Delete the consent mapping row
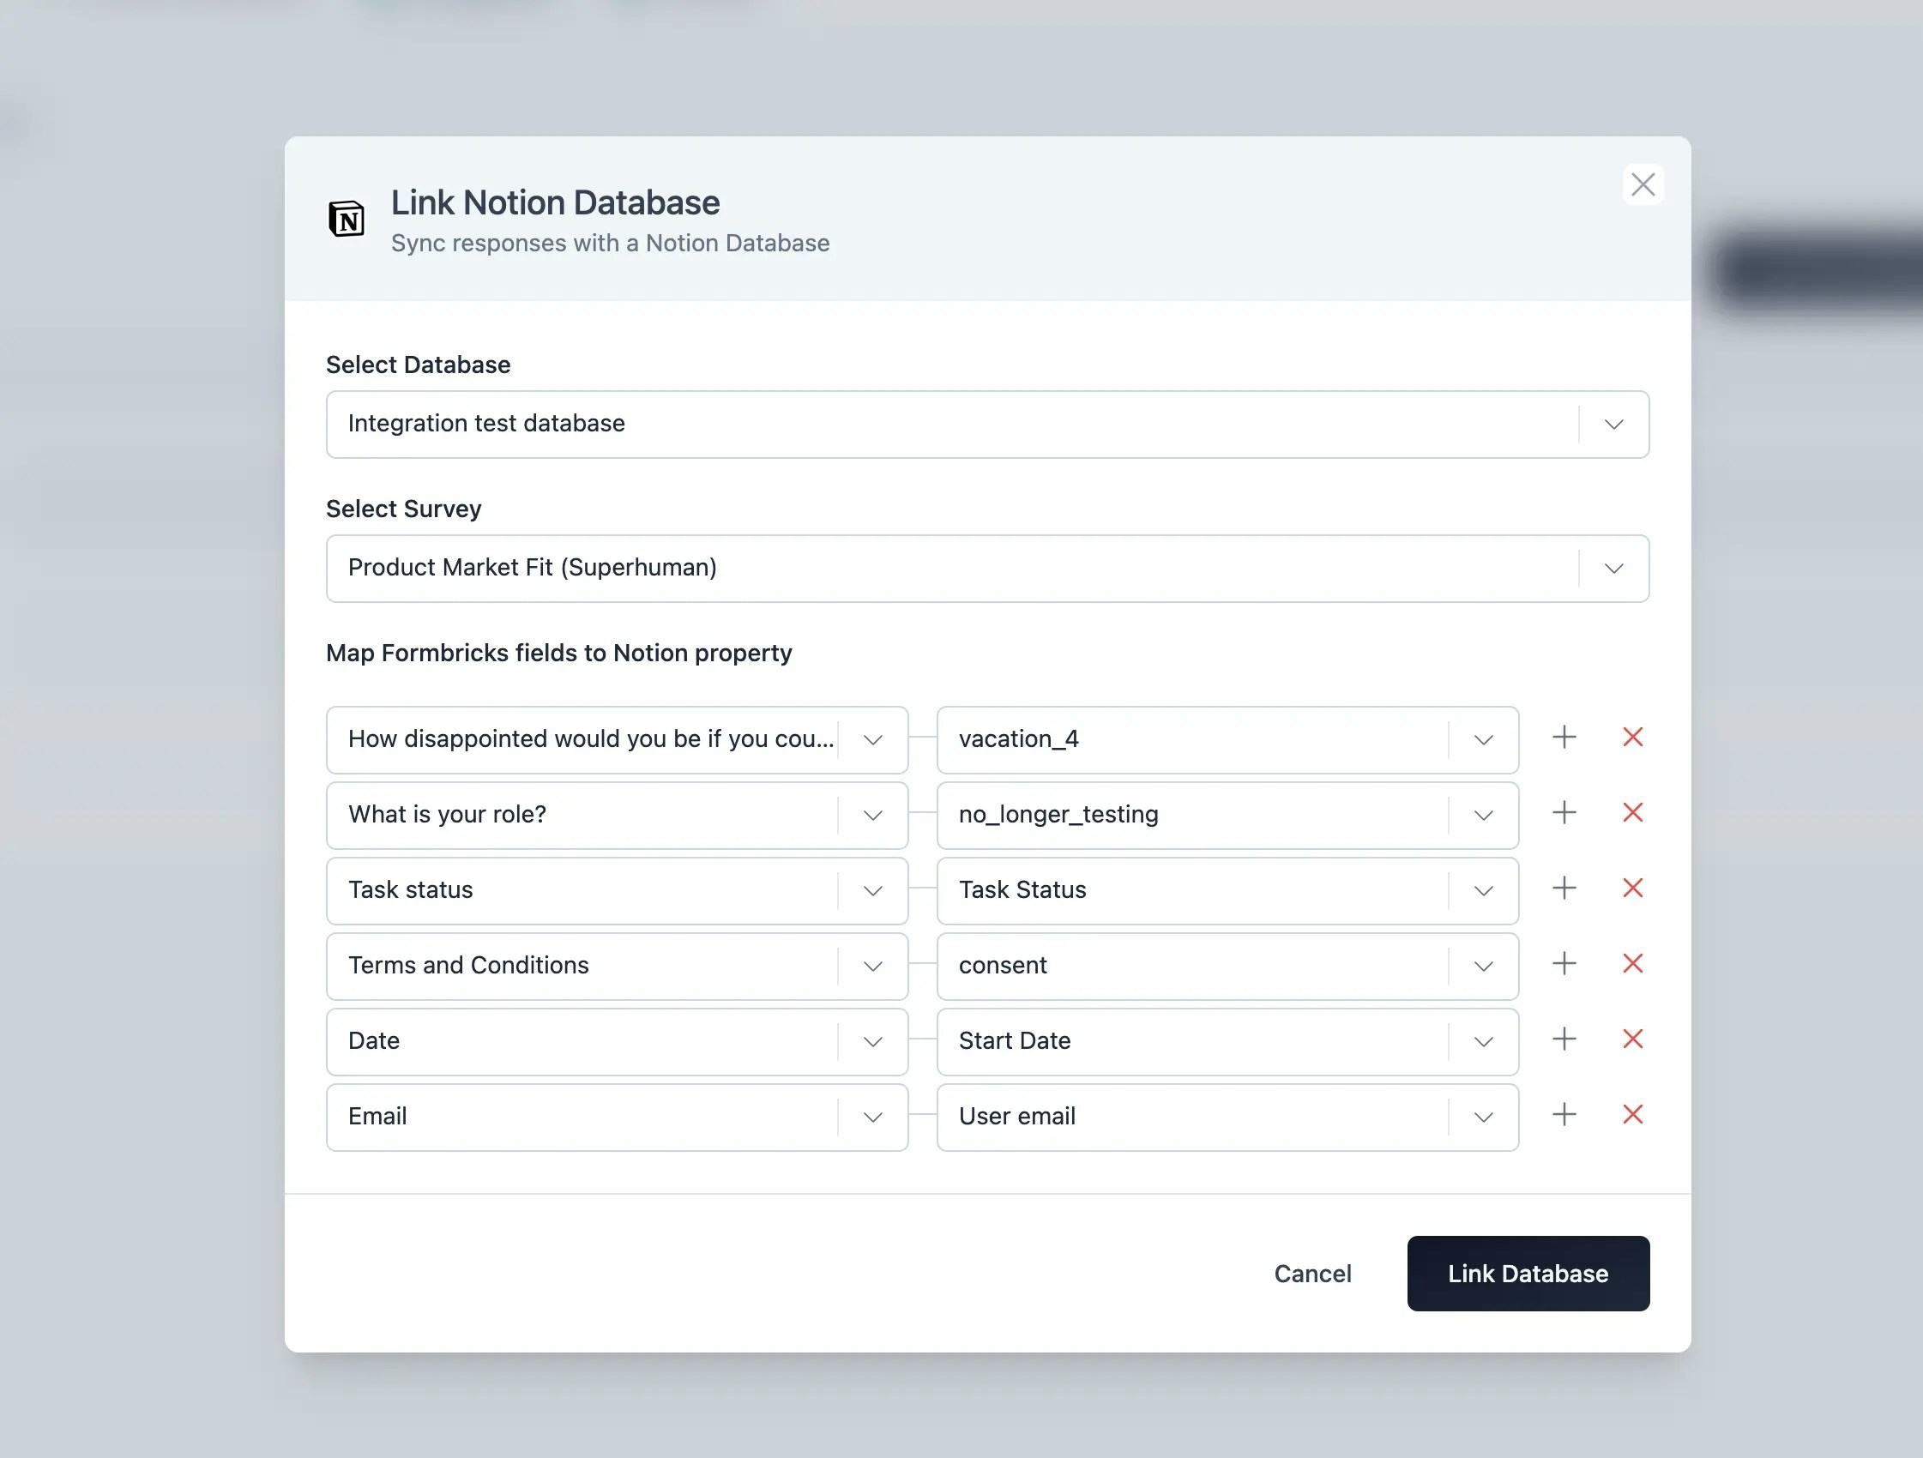 pos(1631,963)
